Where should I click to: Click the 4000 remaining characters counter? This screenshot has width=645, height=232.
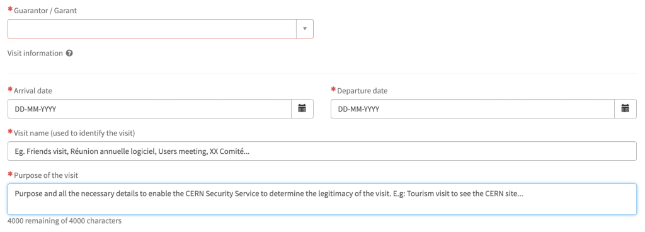coord(65,221)
